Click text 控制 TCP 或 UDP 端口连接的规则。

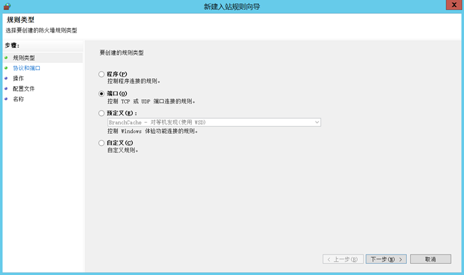pyautogui.click(x=151, y=101)
